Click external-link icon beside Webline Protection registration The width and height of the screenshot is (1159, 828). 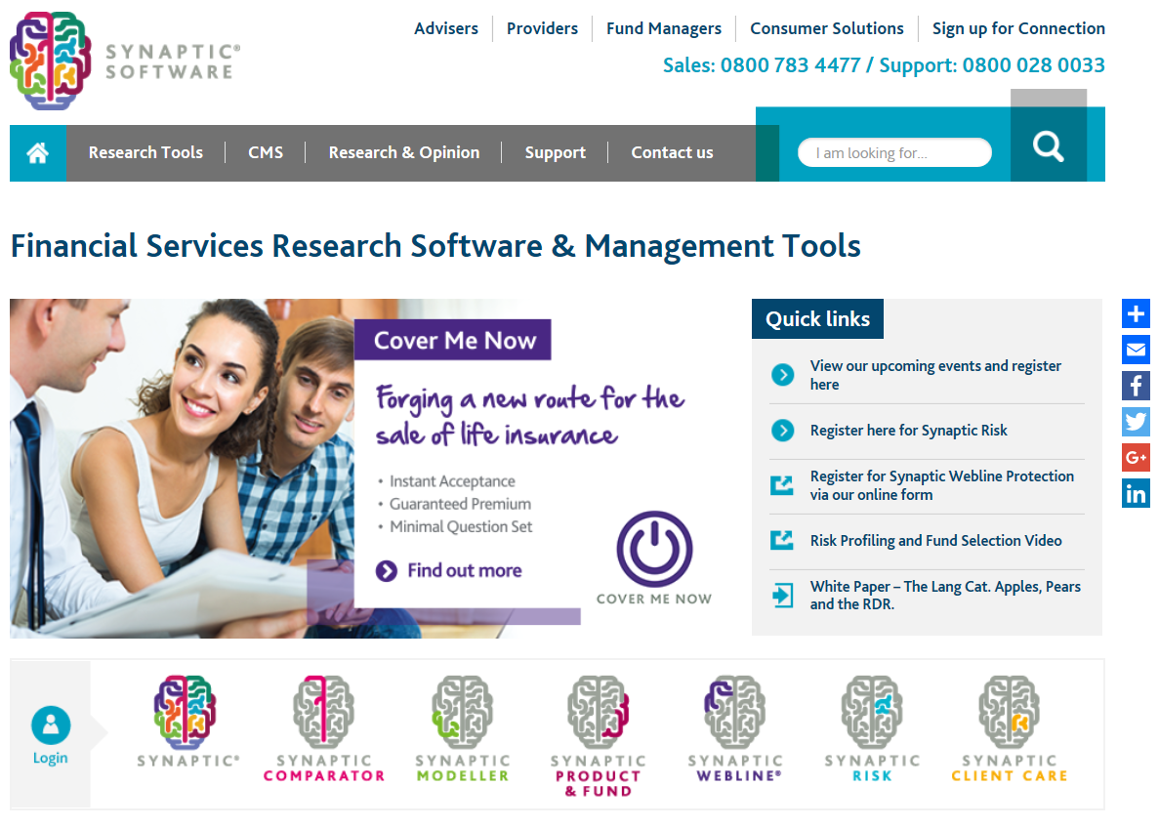tap(782, 485)
